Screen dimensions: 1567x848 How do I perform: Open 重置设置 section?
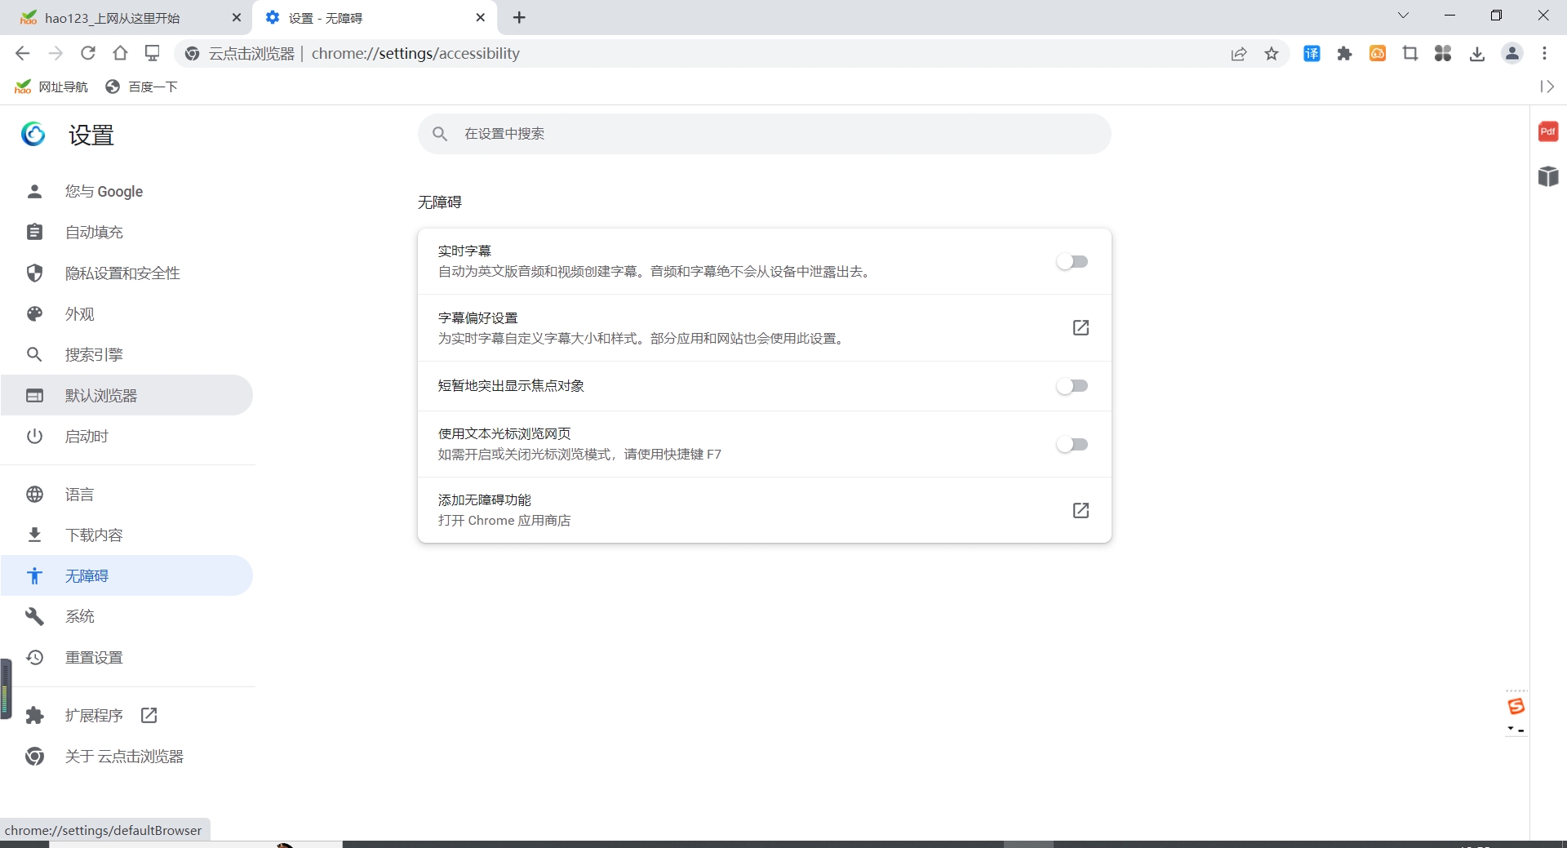[x=127, y=657]
